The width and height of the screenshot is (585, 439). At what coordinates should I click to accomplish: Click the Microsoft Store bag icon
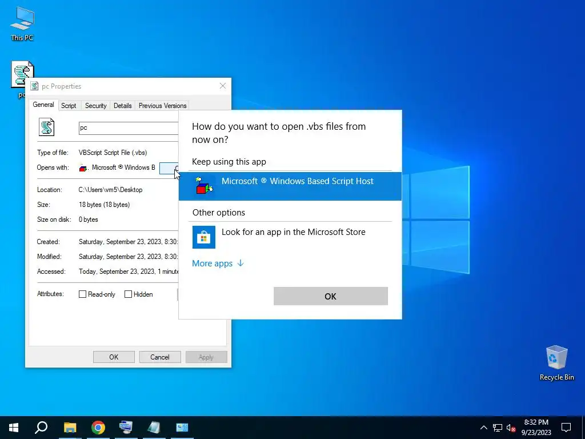pos(204,237)
